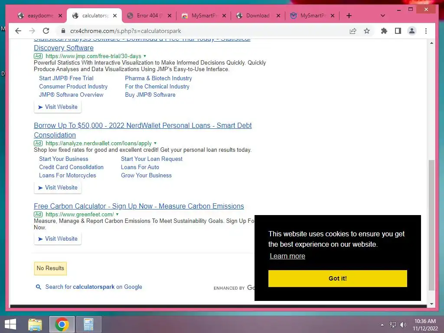Screen dimensions: 444x333
Task: Open Grow Your Business link
Action: (146, 175)
